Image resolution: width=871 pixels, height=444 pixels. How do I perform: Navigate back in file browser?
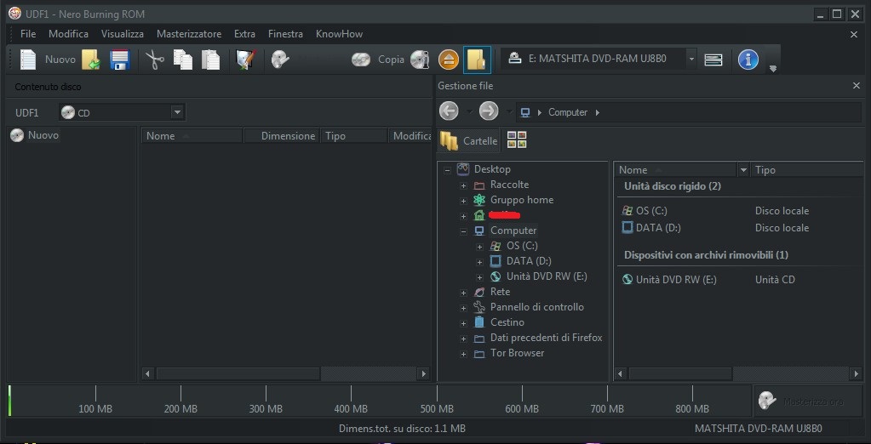[x=449, y=111]
